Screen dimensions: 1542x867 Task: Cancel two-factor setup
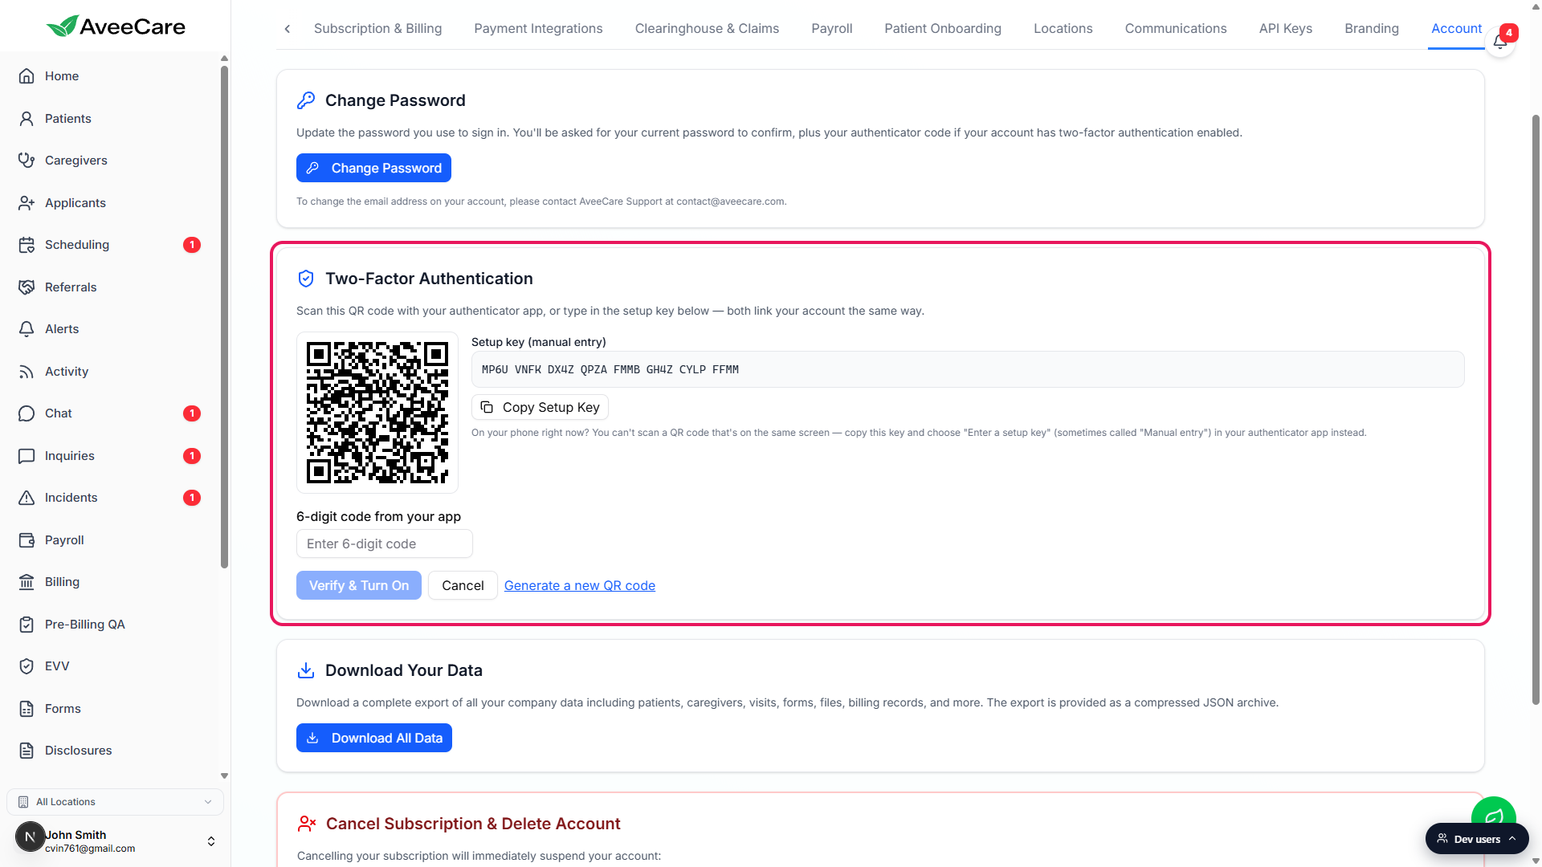pos(463,586)
